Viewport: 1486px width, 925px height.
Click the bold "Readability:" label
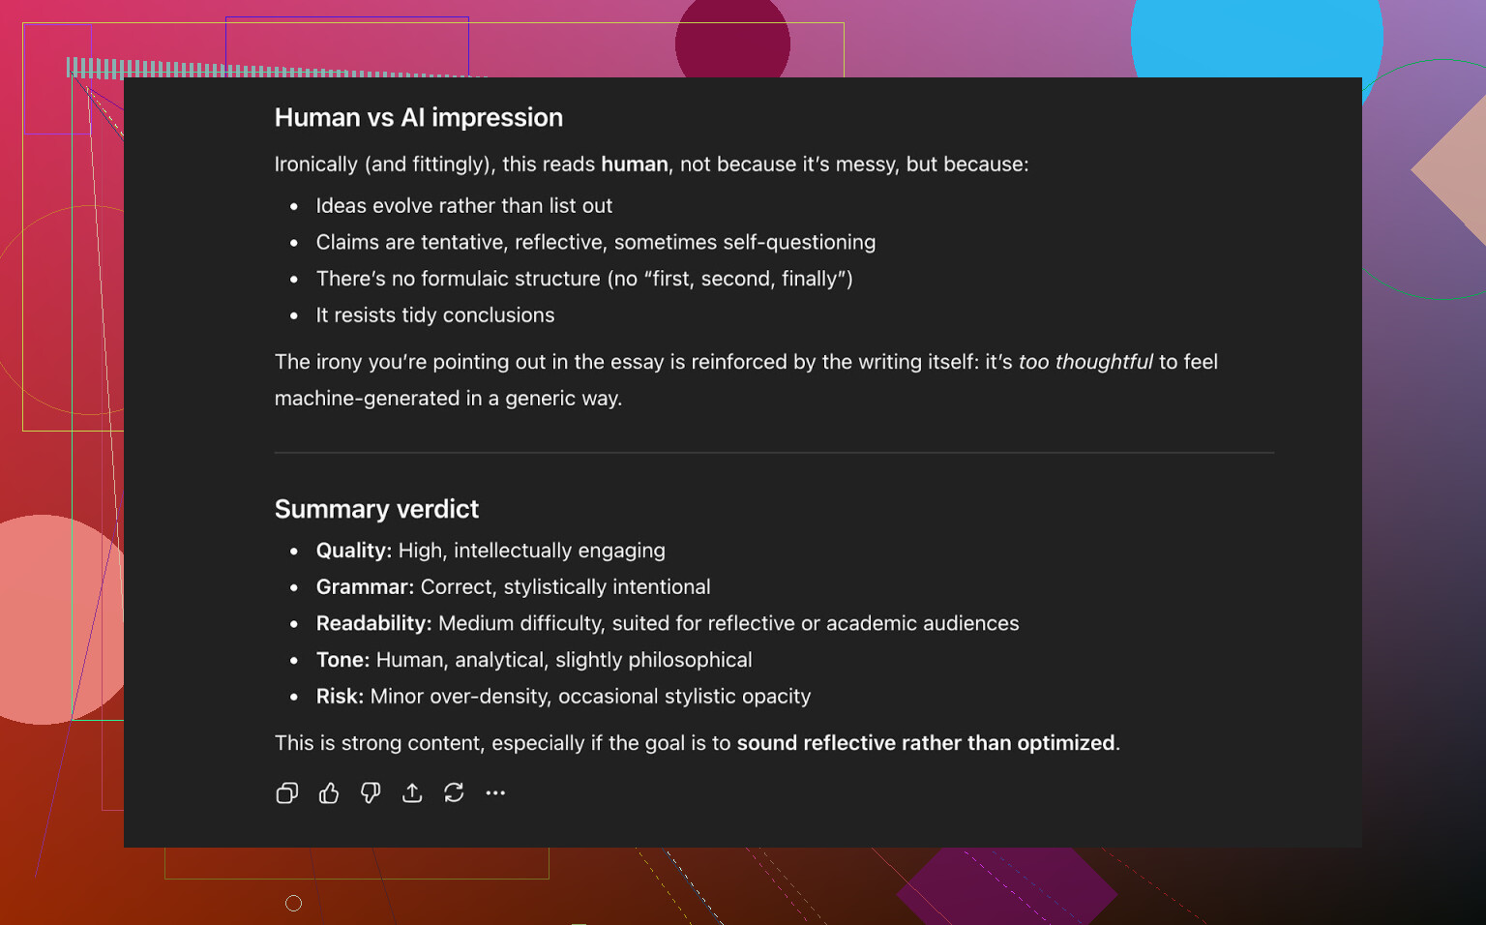[x=373, y=624]
